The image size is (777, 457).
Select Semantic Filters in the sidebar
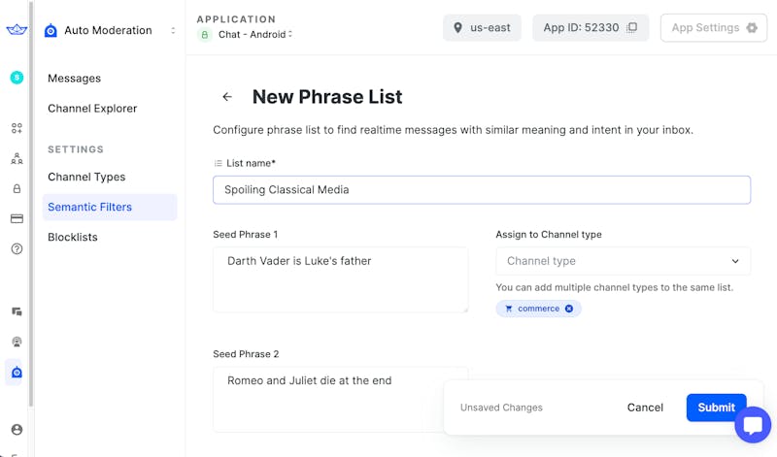pos(89,207)
